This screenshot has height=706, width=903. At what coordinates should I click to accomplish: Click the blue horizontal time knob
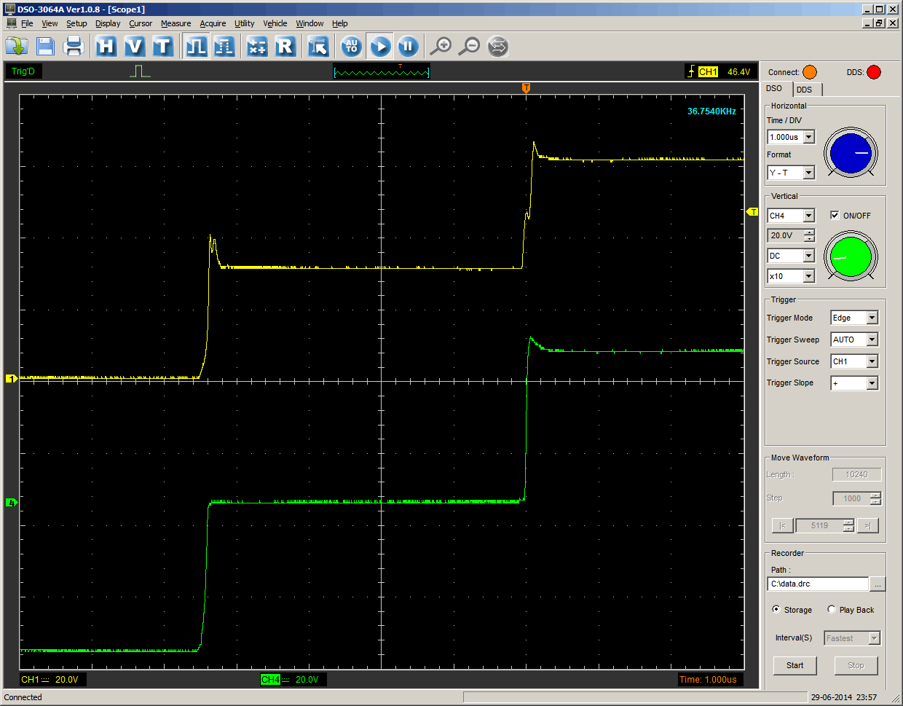point(851,152)
